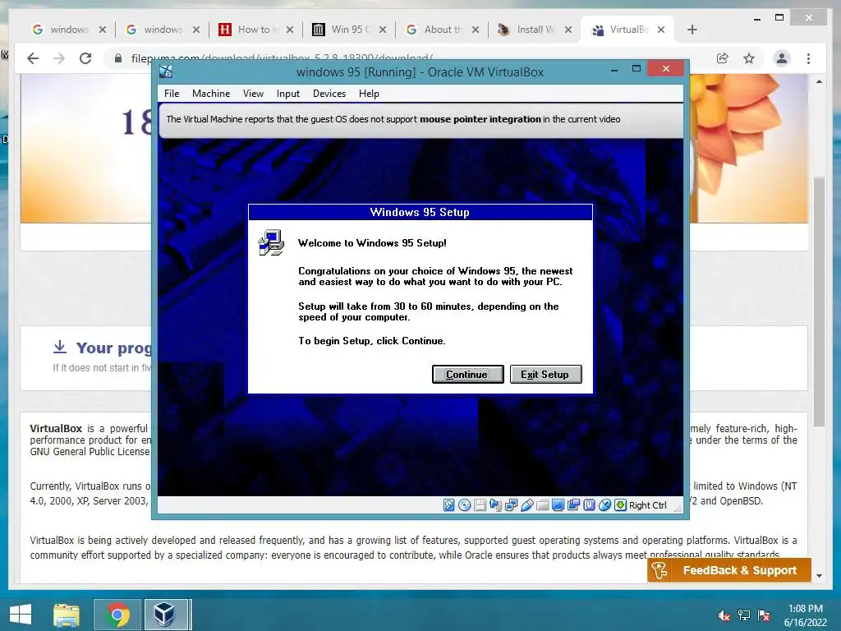Click Continue in Windows 95 Setup
The height and width of the screenshot is (631, 841).
coord(467,375)
